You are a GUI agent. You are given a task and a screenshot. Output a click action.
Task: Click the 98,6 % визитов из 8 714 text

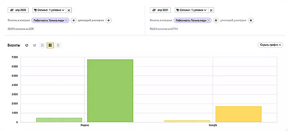(x=164, y=29)
